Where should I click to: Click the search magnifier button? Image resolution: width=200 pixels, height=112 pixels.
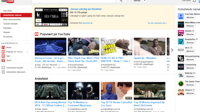pos(121,1)
